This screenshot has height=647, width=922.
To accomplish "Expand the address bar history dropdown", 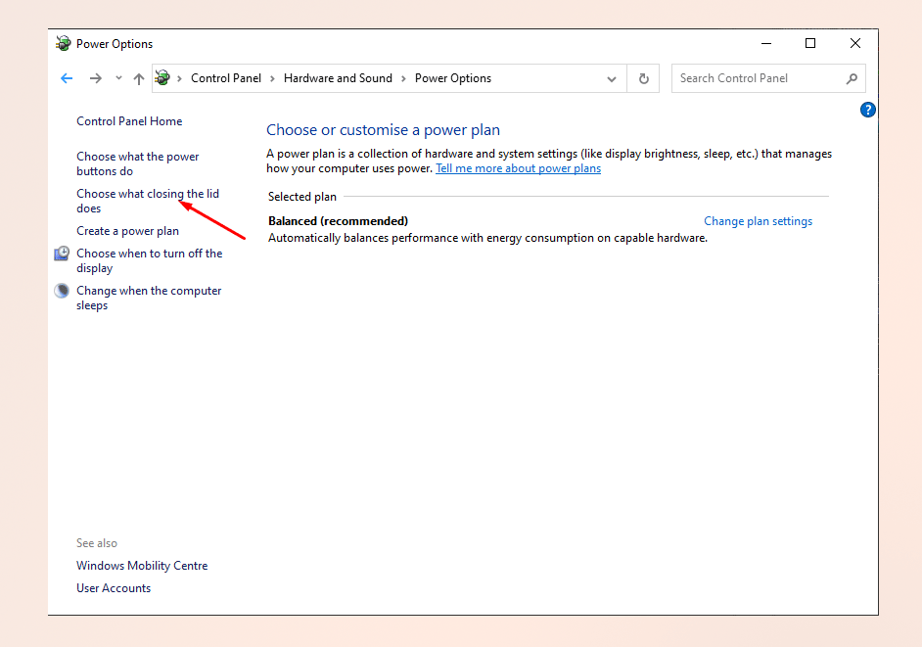I will click(x=612, y=78).
